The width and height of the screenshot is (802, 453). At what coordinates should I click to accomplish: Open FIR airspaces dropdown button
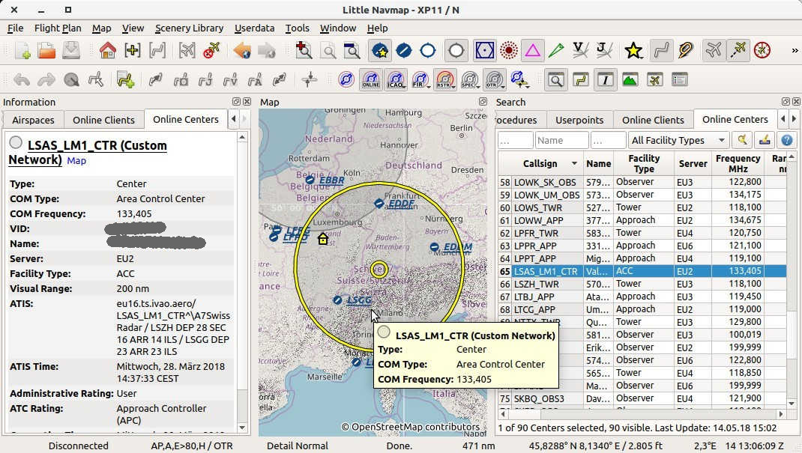pyautogui.click(x=420, y=79)
